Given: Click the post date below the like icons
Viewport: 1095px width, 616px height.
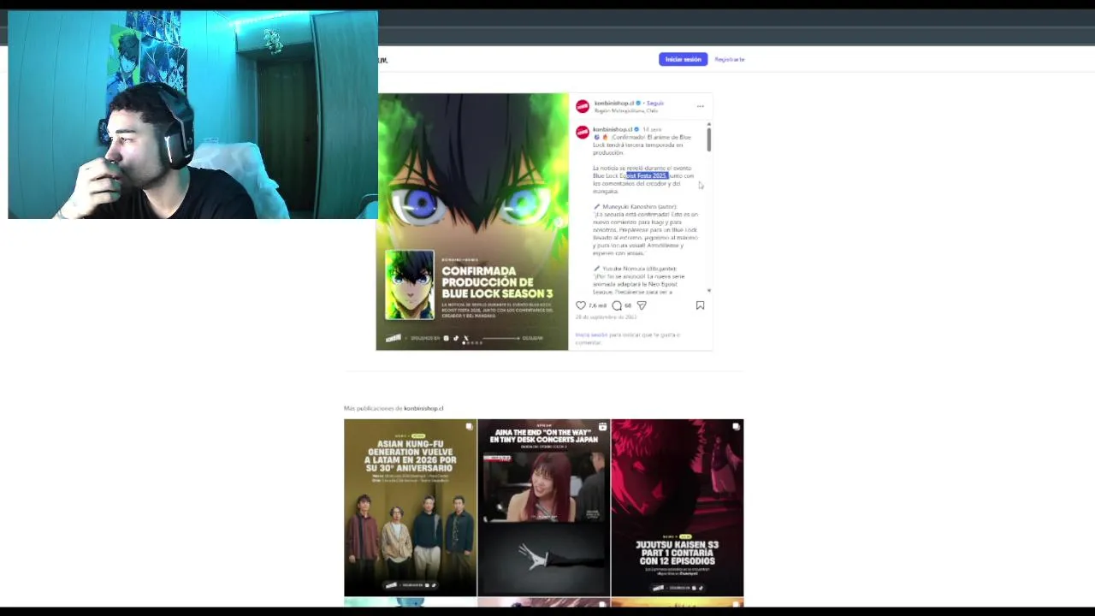Looking at the screenshot, I should pyautogui.click(x=606, y=317).
